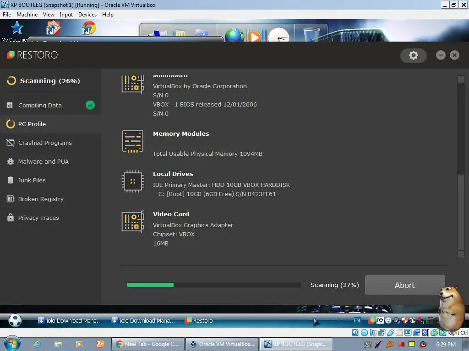Screen dimensions: 469x351
Task: Click the Video Card circuit icon
Action: click(x=133, y=222)
